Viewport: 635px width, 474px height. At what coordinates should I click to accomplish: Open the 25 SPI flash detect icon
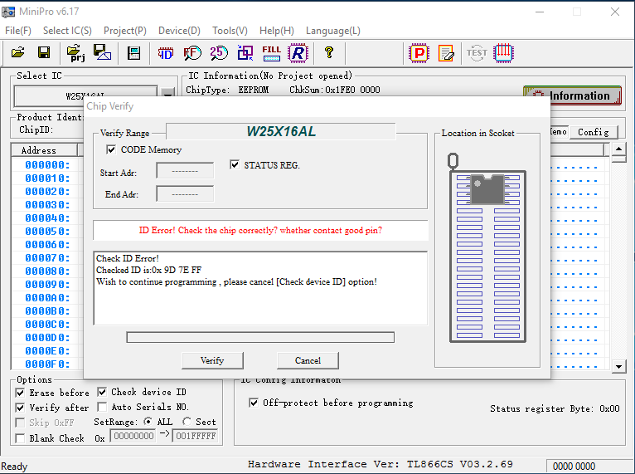click(219, 52)
